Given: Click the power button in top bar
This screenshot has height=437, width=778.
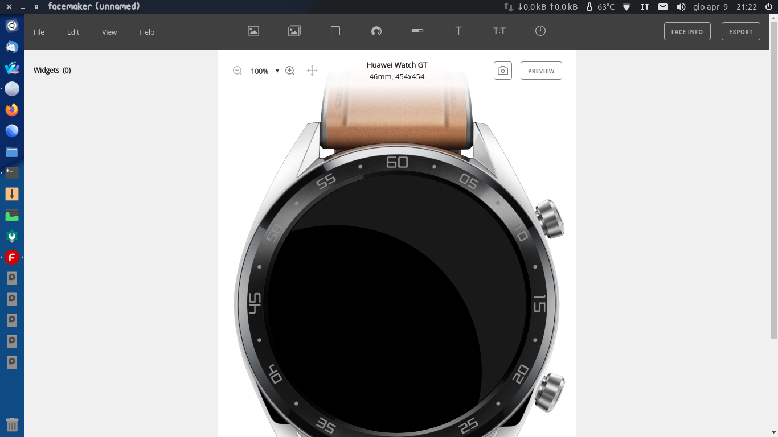Looking at the screenshot, I should click(x=768, y=7).
